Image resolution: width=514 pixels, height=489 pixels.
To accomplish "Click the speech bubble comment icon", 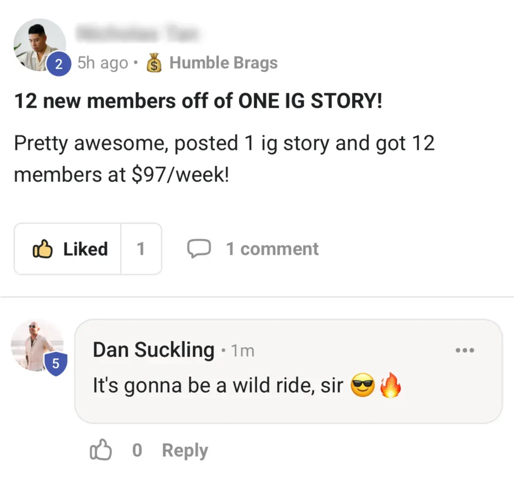I will point(199,249).
